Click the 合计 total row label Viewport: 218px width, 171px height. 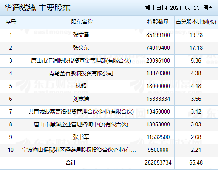(x=71, y=162)
